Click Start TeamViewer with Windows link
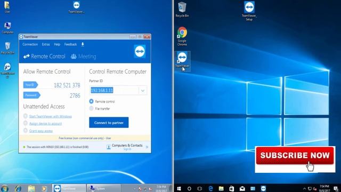341x192 pixels. click(51, 116)
